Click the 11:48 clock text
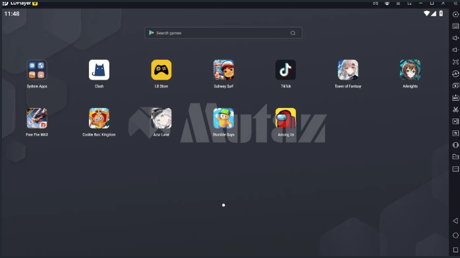 [x=12, y=14]
